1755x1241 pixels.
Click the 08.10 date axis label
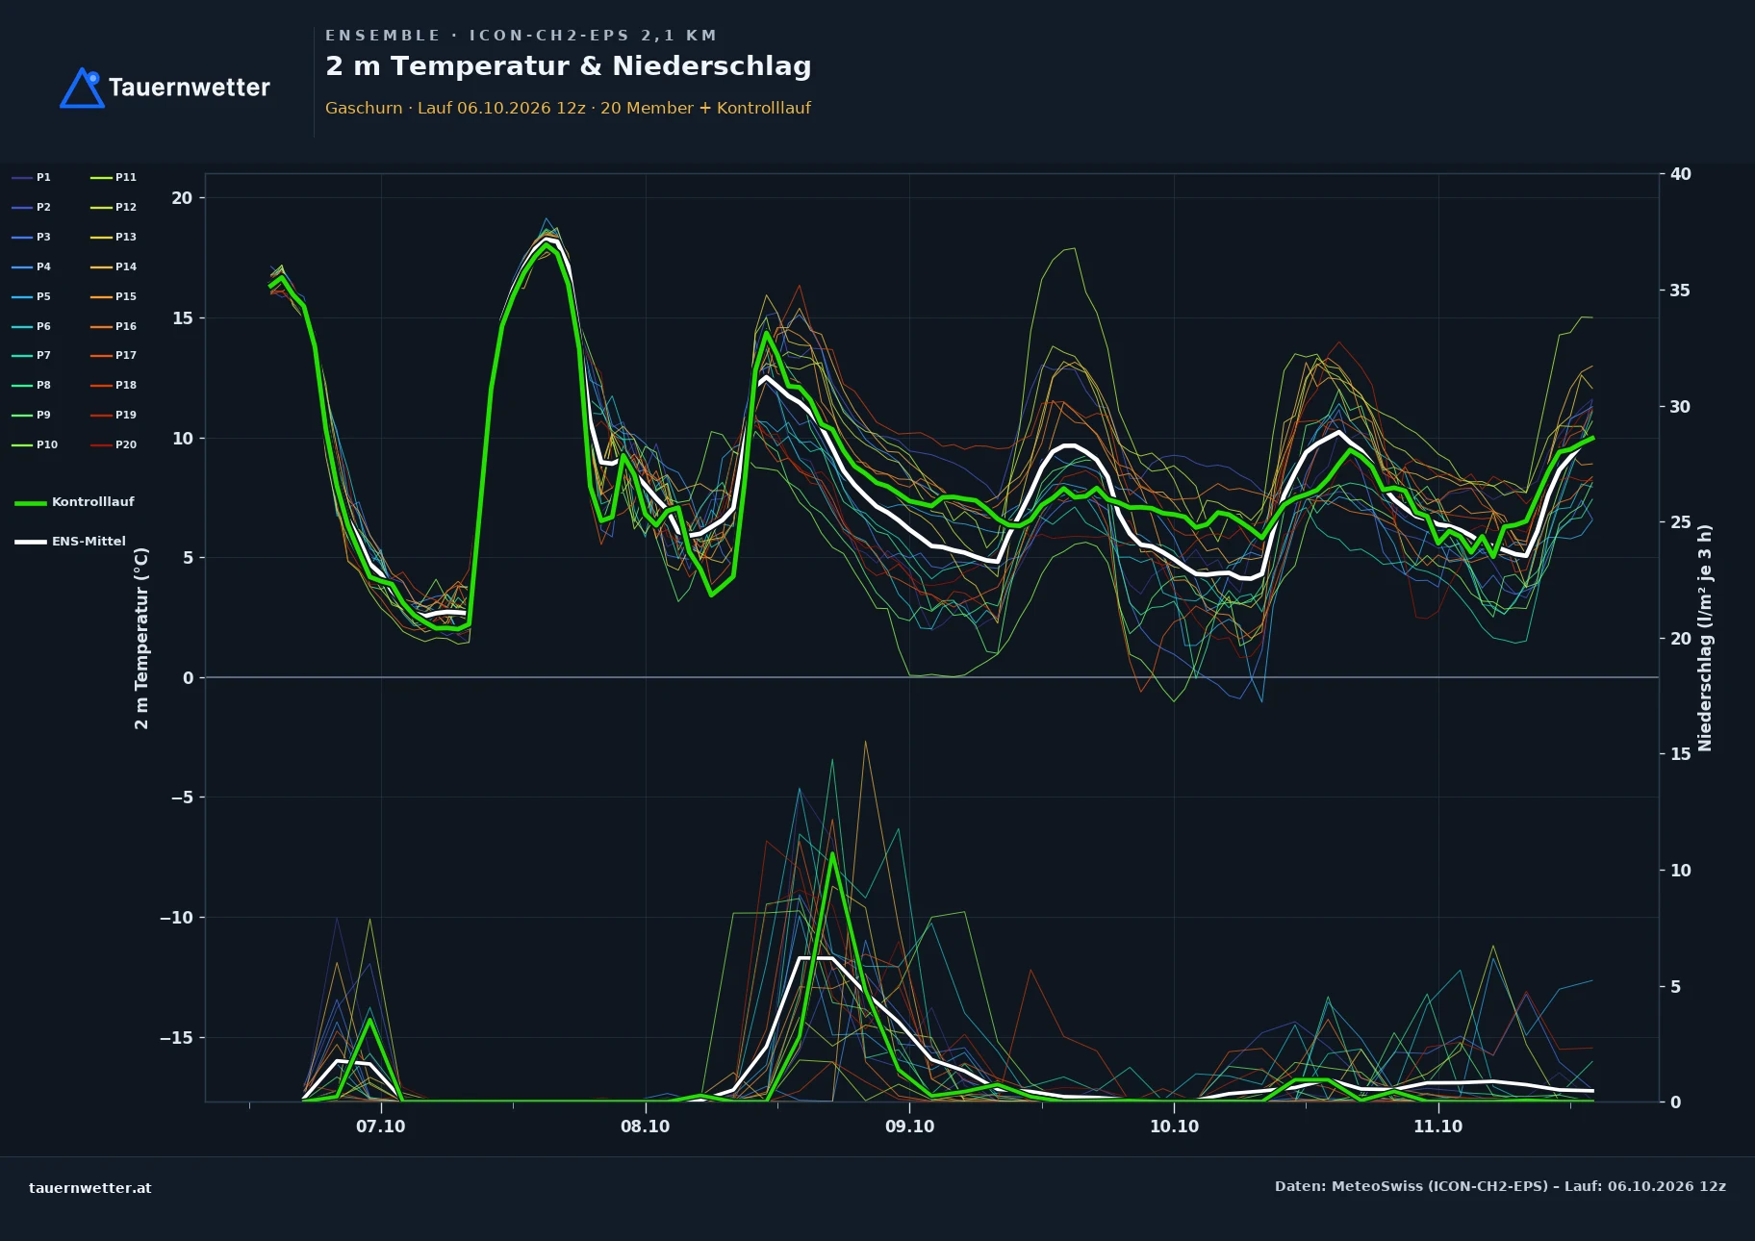(x=645, y=1127)
